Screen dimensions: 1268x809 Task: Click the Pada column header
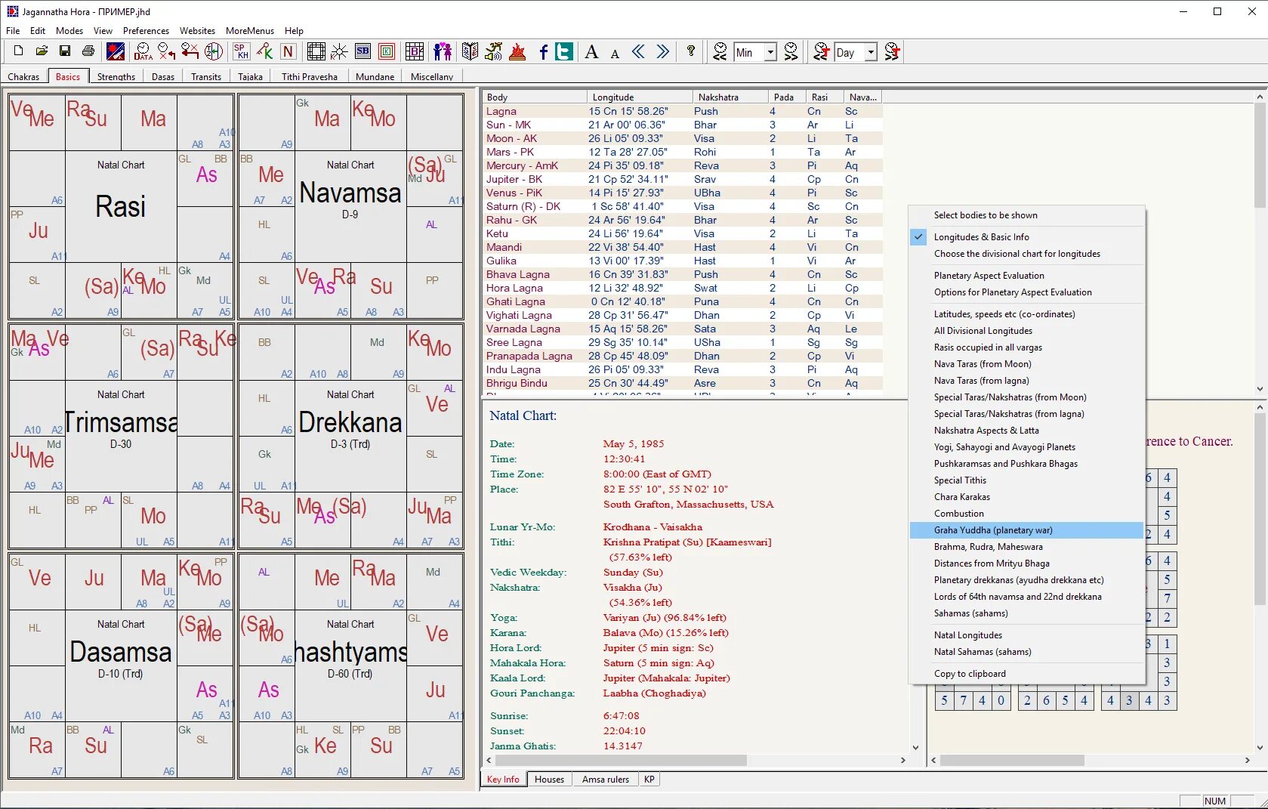point(785,97)
